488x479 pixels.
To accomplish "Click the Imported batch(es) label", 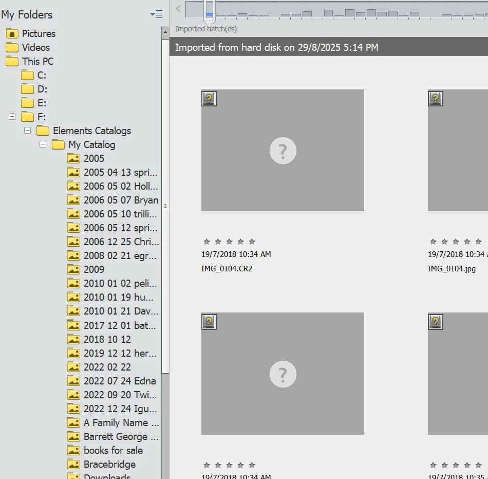I will tap(206, 29).
